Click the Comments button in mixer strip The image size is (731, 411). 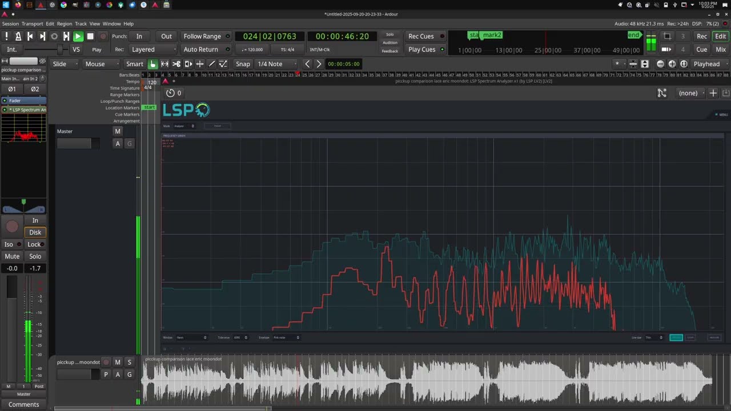(x=23, y=405)
